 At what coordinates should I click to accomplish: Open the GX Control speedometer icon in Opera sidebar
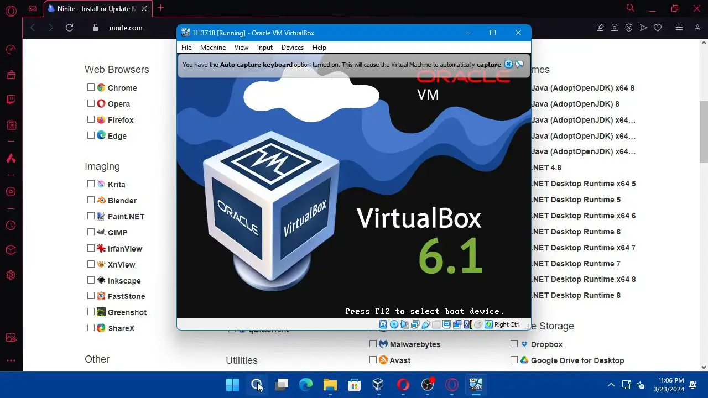pyautogui.click(x=11, y=50)
